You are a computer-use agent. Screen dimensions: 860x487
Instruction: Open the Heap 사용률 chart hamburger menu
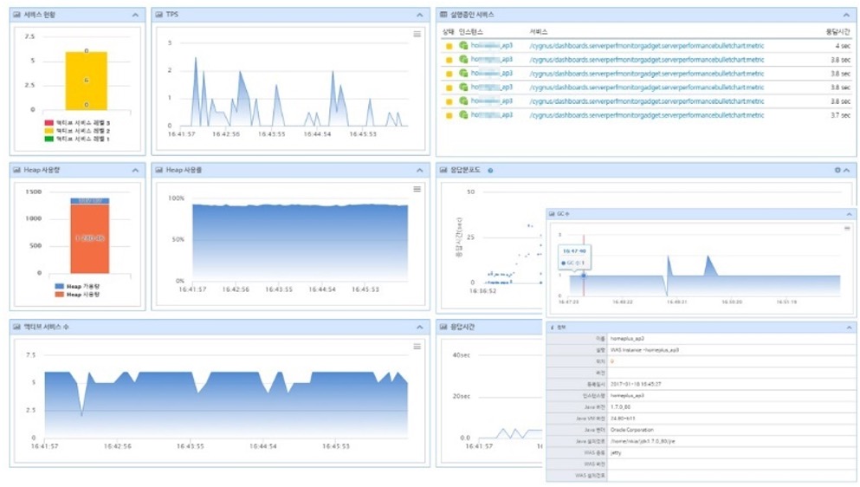point(417,189)
